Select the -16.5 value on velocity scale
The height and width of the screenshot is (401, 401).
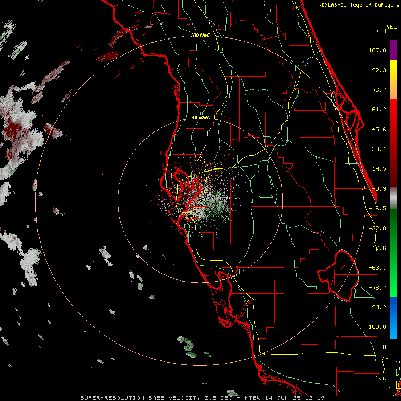[377, 209]
